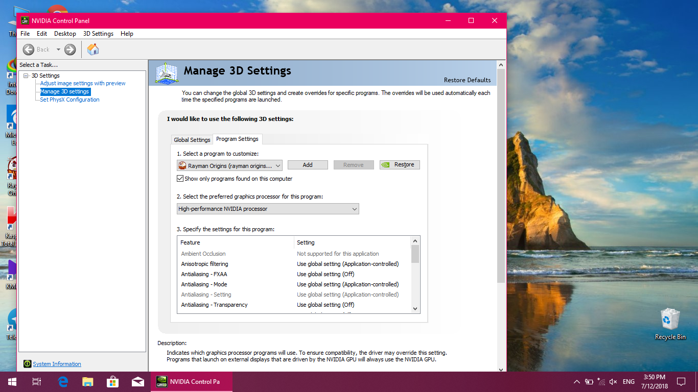Select the Anisotropic filtering feature row
The height and width of the screenshot is (392, 698).
point(294,264)
